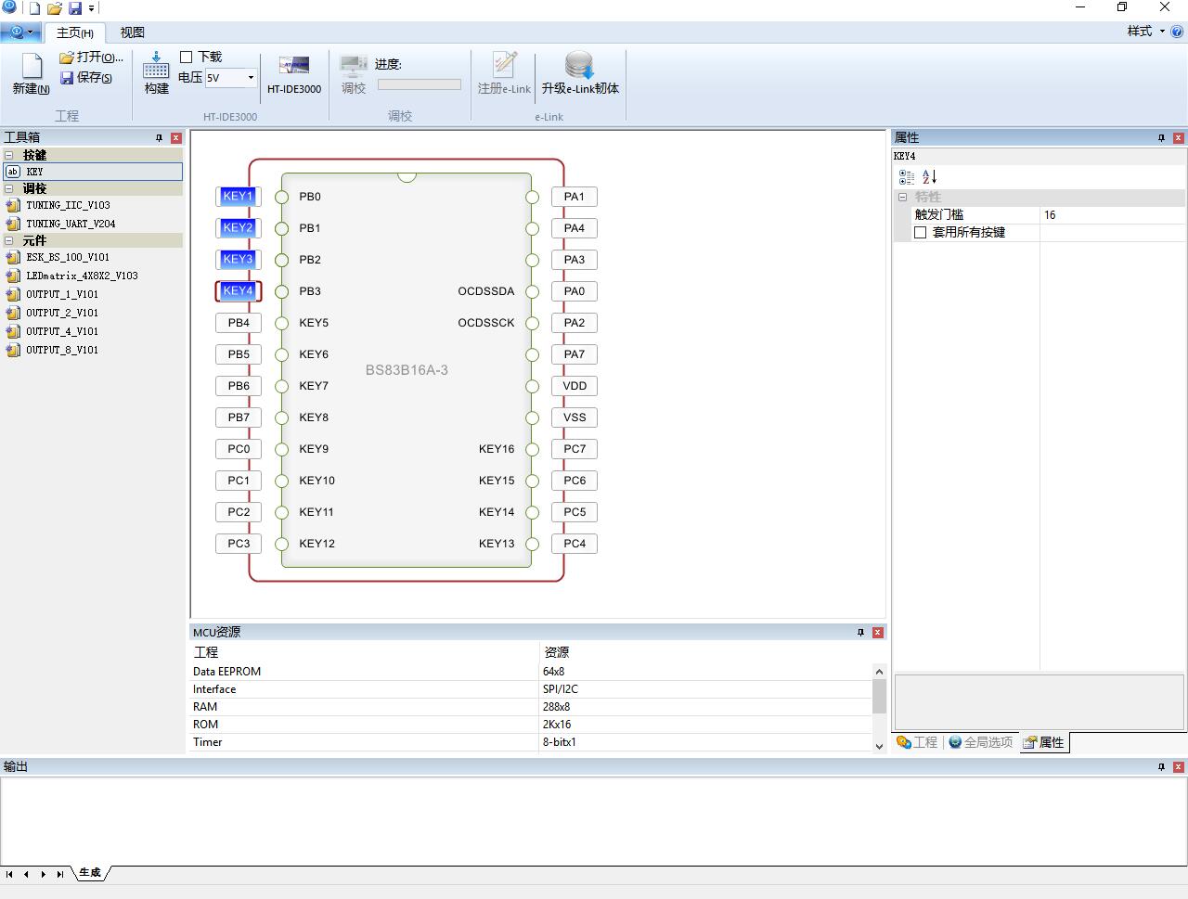Image resolution: width=1188 pixels, height=899 pixels.
Task: Click the 调校 tuning icon
Action: click(x=354, y=73)
